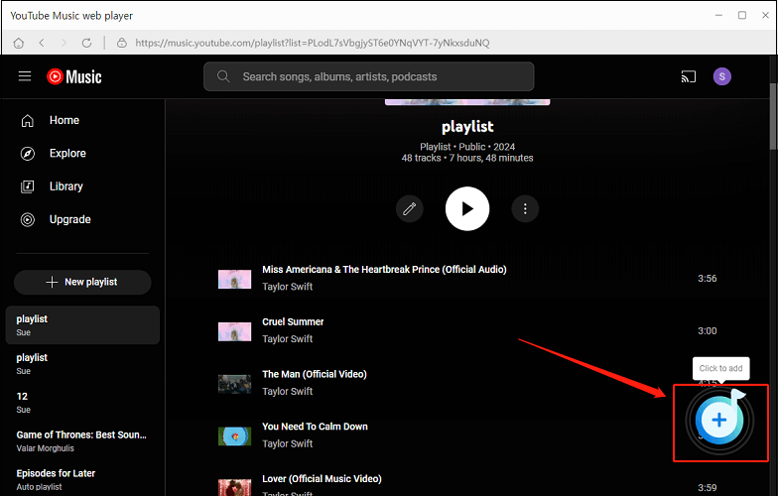The height and width of the screenshot is (496, 778).
Task: Open the three-dot playlist options menu
Action: [525, 208]
